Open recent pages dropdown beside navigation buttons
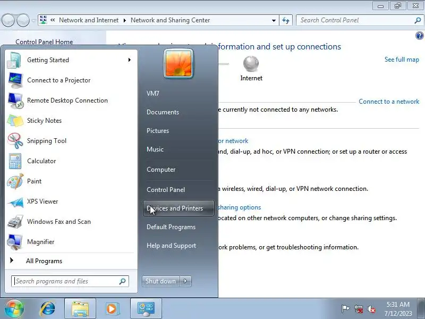 pos(33,20)
